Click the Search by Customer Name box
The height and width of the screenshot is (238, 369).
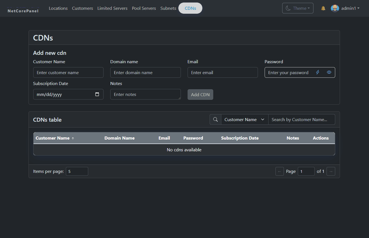301,119
